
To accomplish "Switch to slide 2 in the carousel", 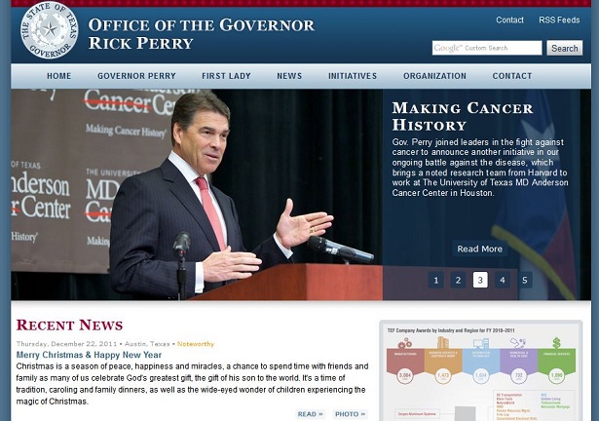I will (458, 281).
